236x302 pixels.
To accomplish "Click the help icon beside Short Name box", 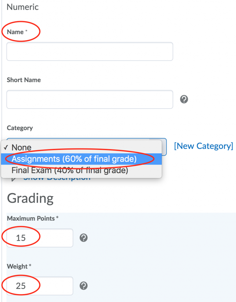I will (184, 99).
